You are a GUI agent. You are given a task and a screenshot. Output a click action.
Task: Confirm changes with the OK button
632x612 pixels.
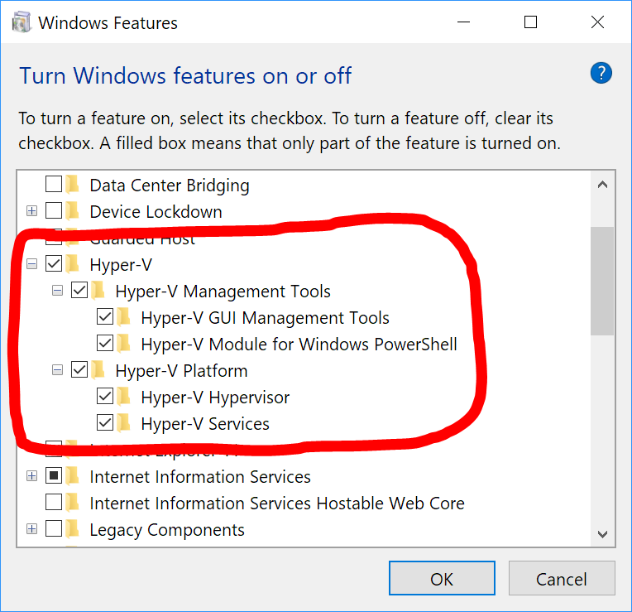tap(442, 578)
